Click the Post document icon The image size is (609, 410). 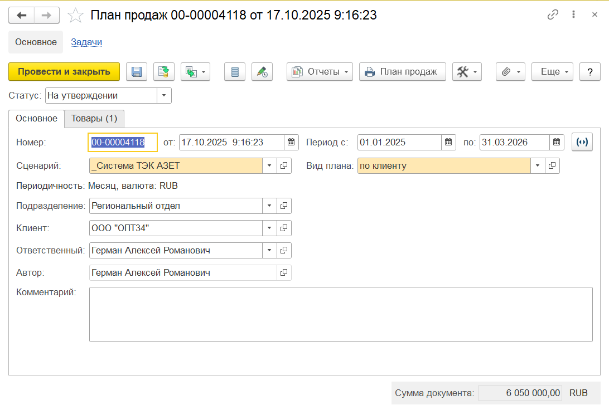[x=164, y=72]
